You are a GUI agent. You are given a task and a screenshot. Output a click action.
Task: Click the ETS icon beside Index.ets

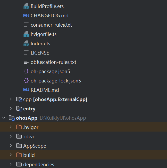(x=26, y=43)
